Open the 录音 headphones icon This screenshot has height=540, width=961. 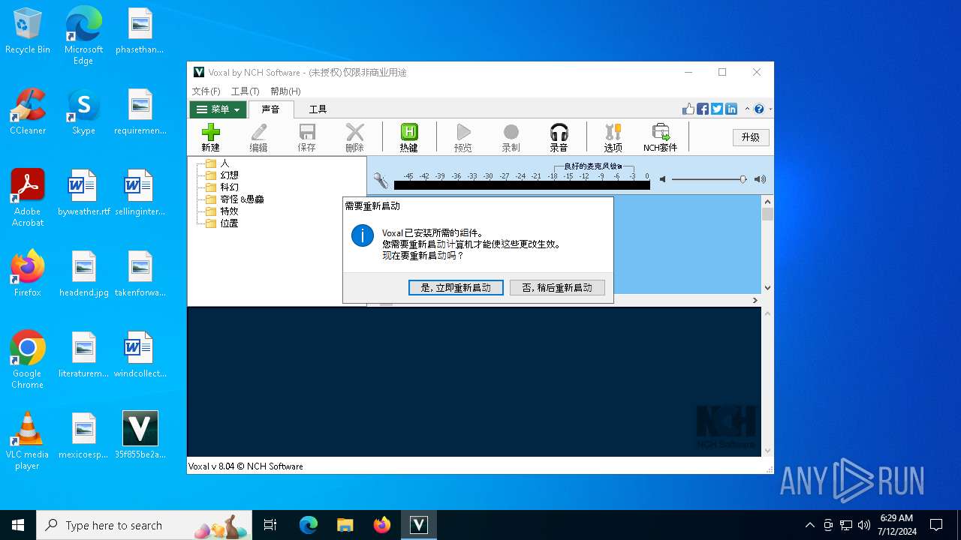[559, 133]
